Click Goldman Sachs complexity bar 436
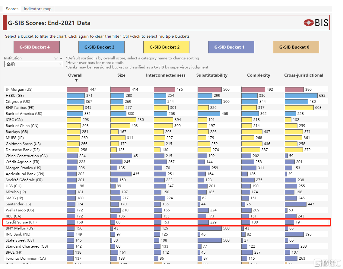343x269 pixels. point(252,144)
